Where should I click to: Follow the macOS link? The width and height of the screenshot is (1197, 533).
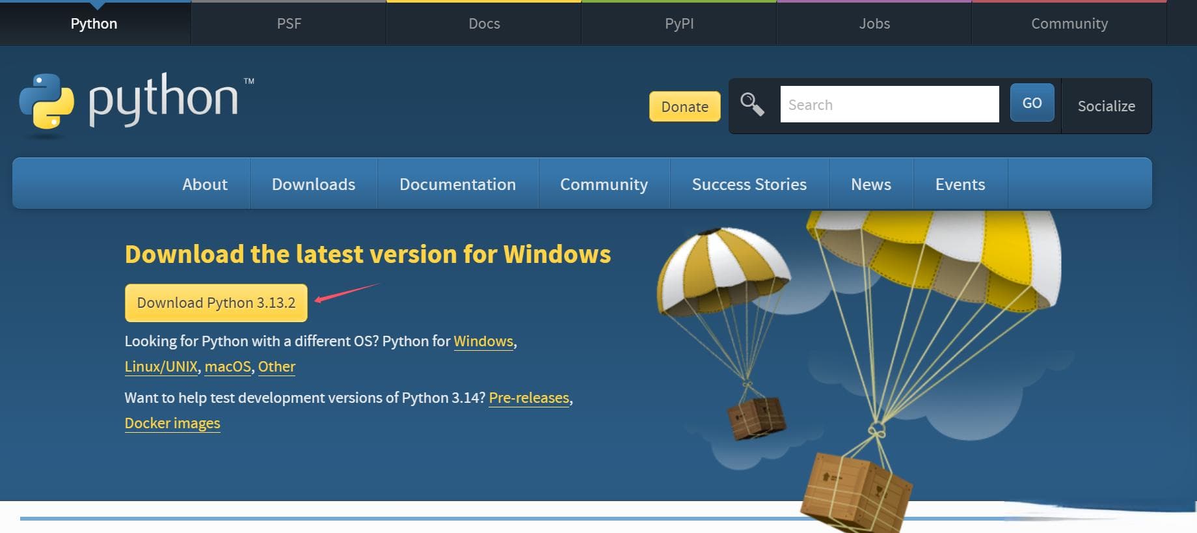pos(228,366)
